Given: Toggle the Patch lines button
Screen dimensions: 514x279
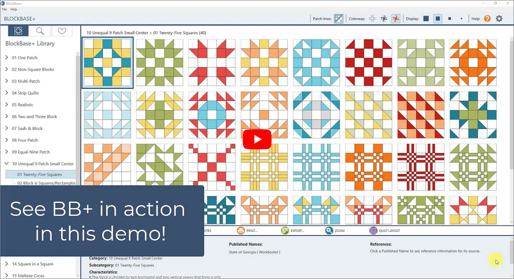Looking at the screenshot, I should (338, 19).
